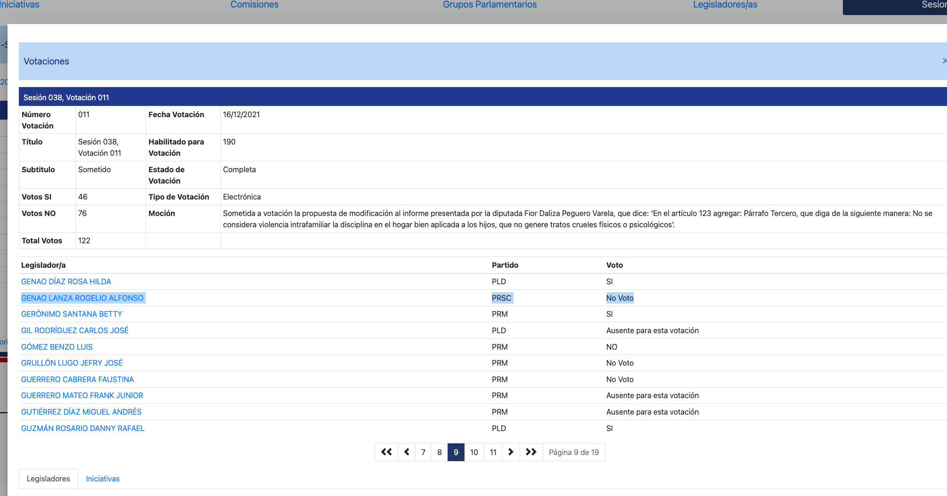Go to first page of legislators
The width and height of the screenshot is (947, 496).
[386, 452]
